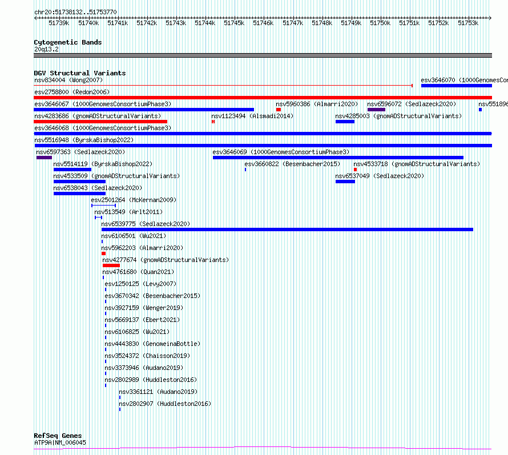Click the red nsv5962203 variant marker
This screenshot has width=508, height=455.
pos(104,253)
